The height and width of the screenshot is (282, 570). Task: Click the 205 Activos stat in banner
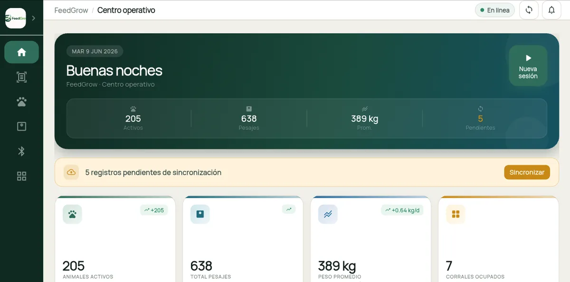[x=133, y=118]
